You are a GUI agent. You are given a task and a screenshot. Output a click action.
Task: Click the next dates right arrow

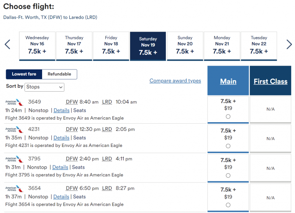pyautogui.click(x=289, y=45)
